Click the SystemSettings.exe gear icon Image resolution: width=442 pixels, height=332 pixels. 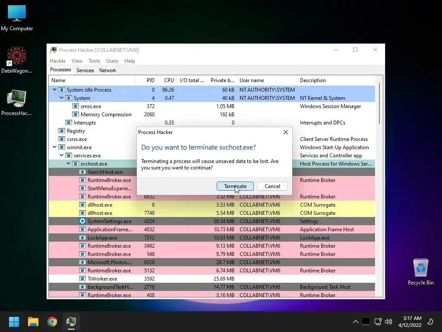pyautogui.click(x=82, y=221)
